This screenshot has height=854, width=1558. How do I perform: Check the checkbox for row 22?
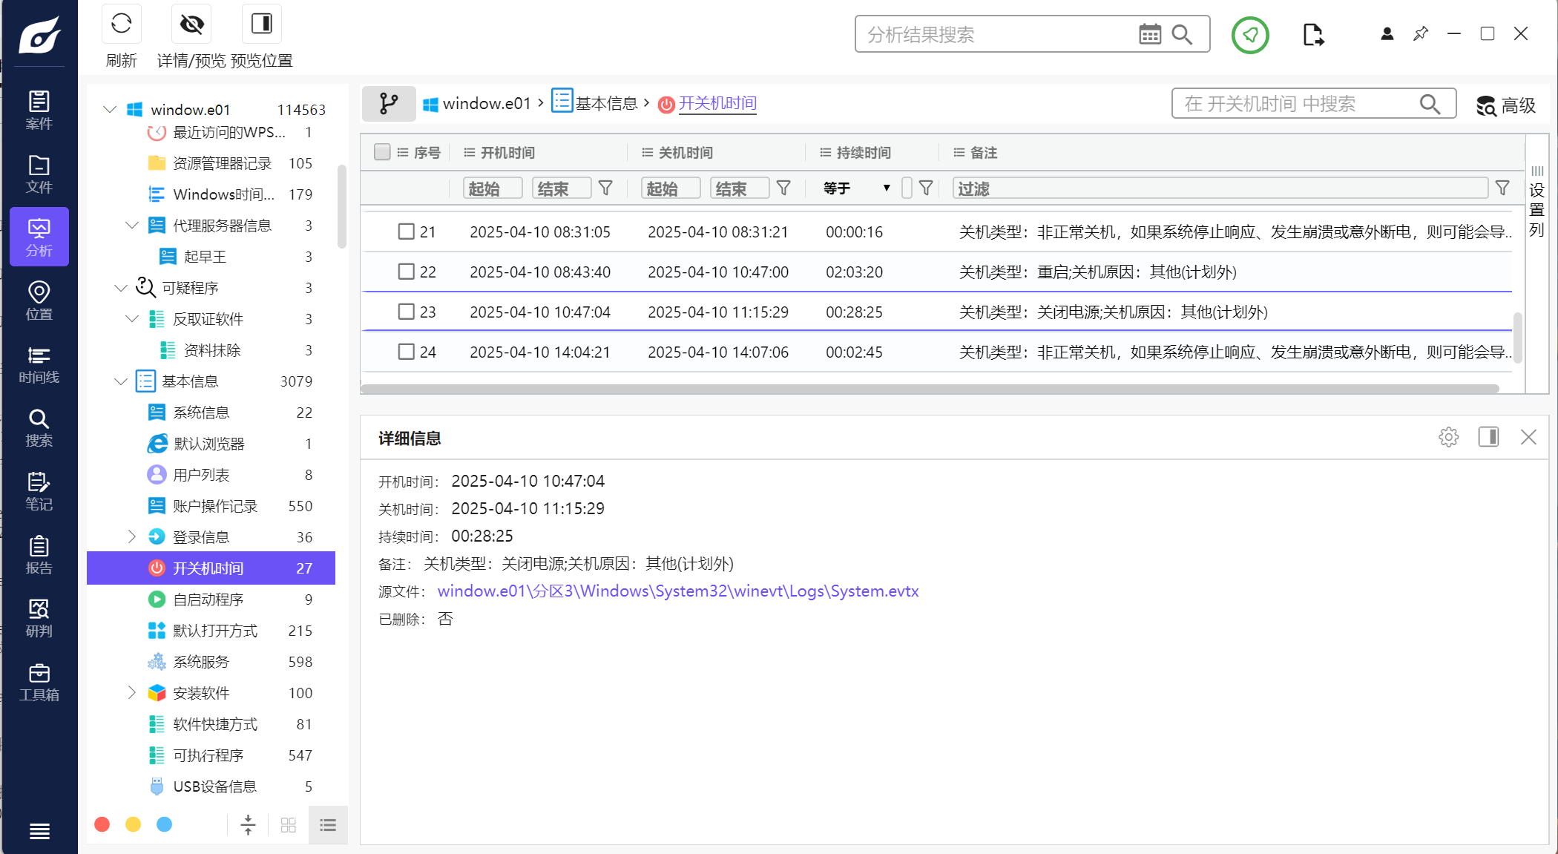[406, 272]
